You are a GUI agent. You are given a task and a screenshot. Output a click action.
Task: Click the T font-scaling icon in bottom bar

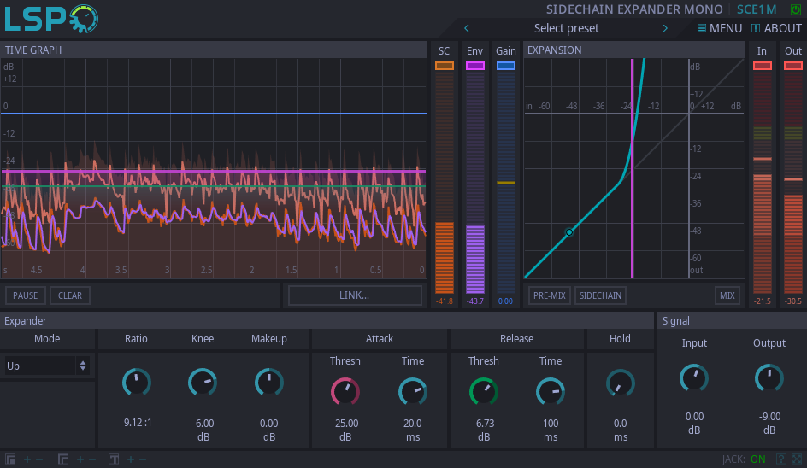tap(114, 459)
